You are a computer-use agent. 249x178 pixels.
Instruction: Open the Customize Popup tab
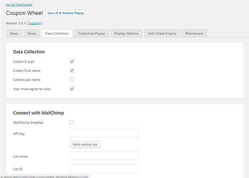[92, 34]
